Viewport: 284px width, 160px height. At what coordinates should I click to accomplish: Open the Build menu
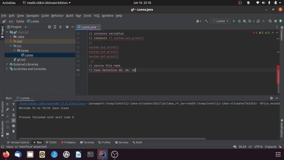point(70,16)
